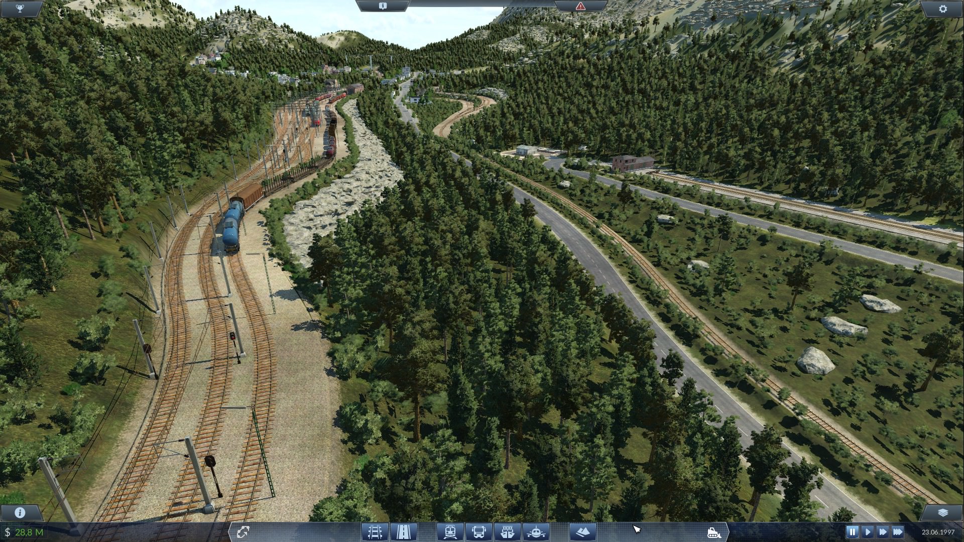
Task: Set game speed to normal play
Action: (868, 531)
